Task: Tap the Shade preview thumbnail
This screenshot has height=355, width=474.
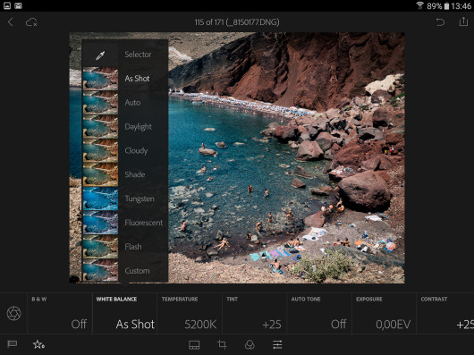Action: pyautogui.click(x=100, y=174)
